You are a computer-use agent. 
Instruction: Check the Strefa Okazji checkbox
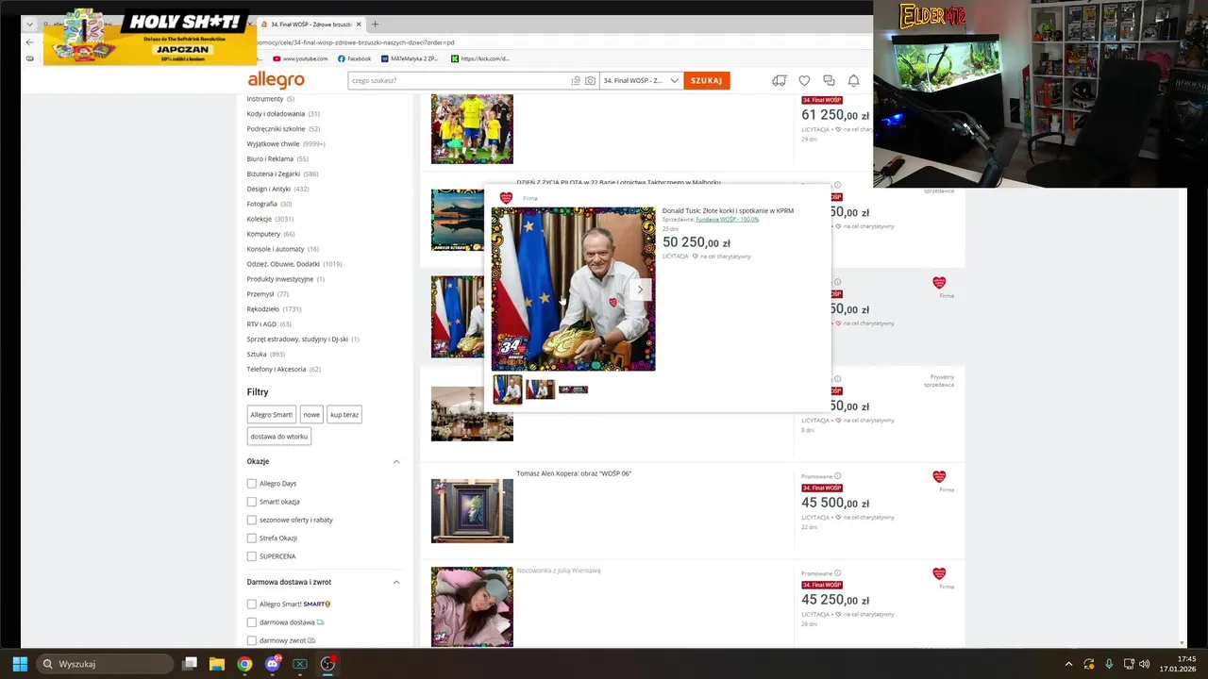pos(252,538)
